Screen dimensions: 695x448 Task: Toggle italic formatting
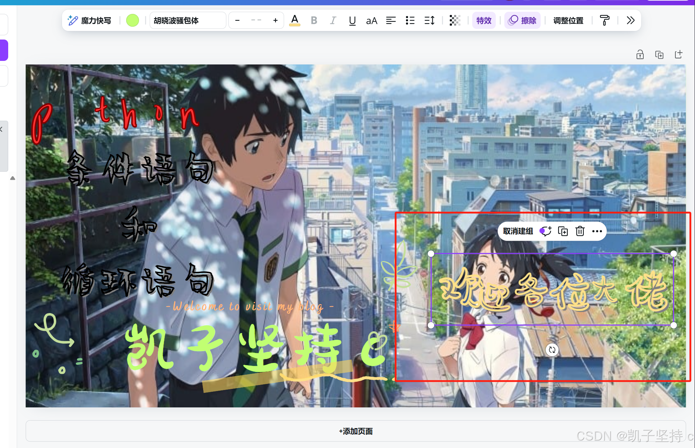[333, 21]
